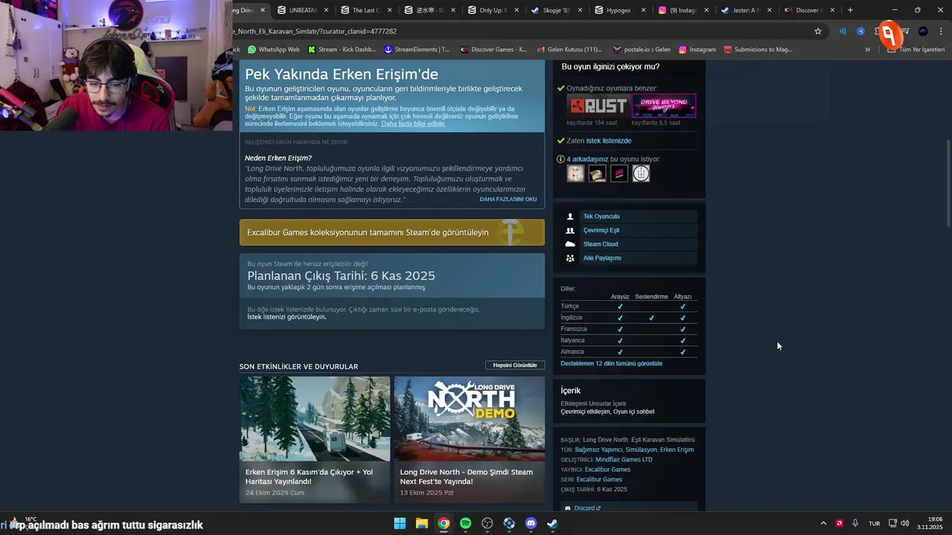Open the Simülasyon genre link
The height and width of the screenshot is (535, 952).
[641, 450]
